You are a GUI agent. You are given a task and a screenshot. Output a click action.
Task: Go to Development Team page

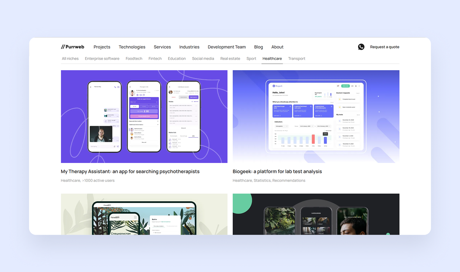pyautogui.click(x=227, y=47)
